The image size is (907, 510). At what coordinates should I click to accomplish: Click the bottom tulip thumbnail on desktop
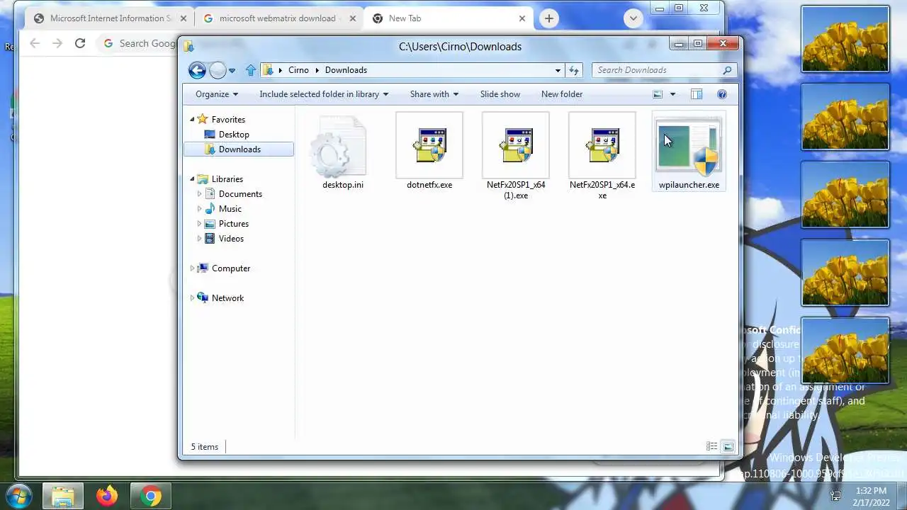[845, 351]
